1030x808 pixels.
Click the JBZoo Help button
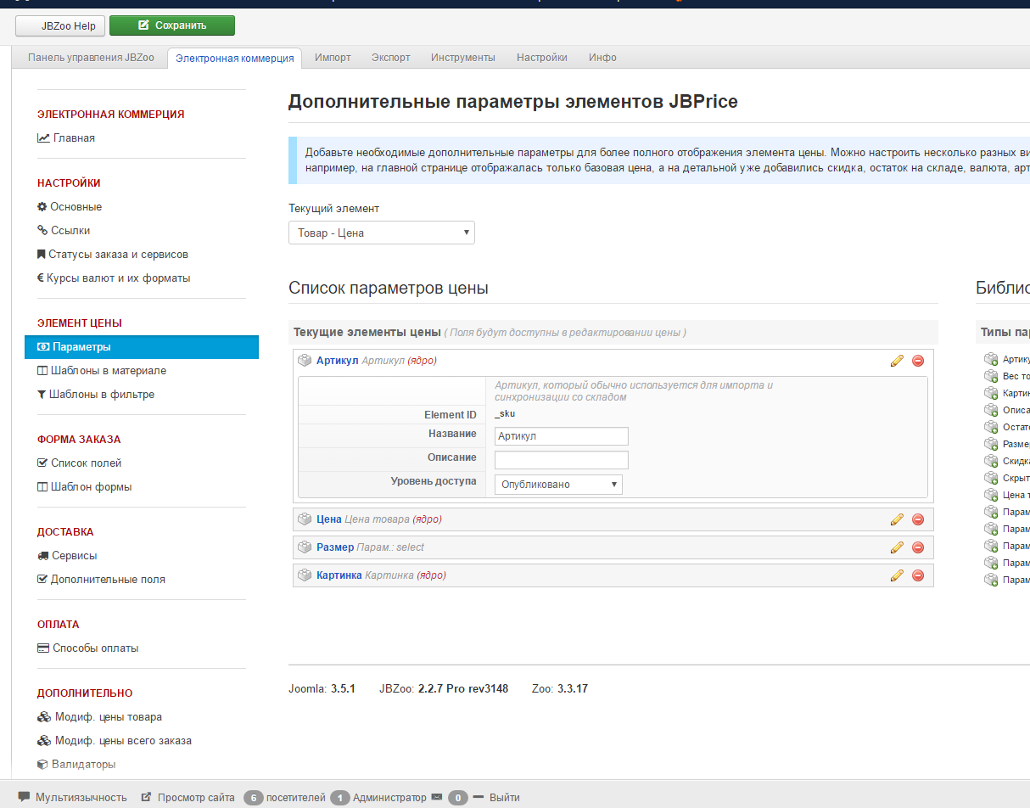pos(60,25)
